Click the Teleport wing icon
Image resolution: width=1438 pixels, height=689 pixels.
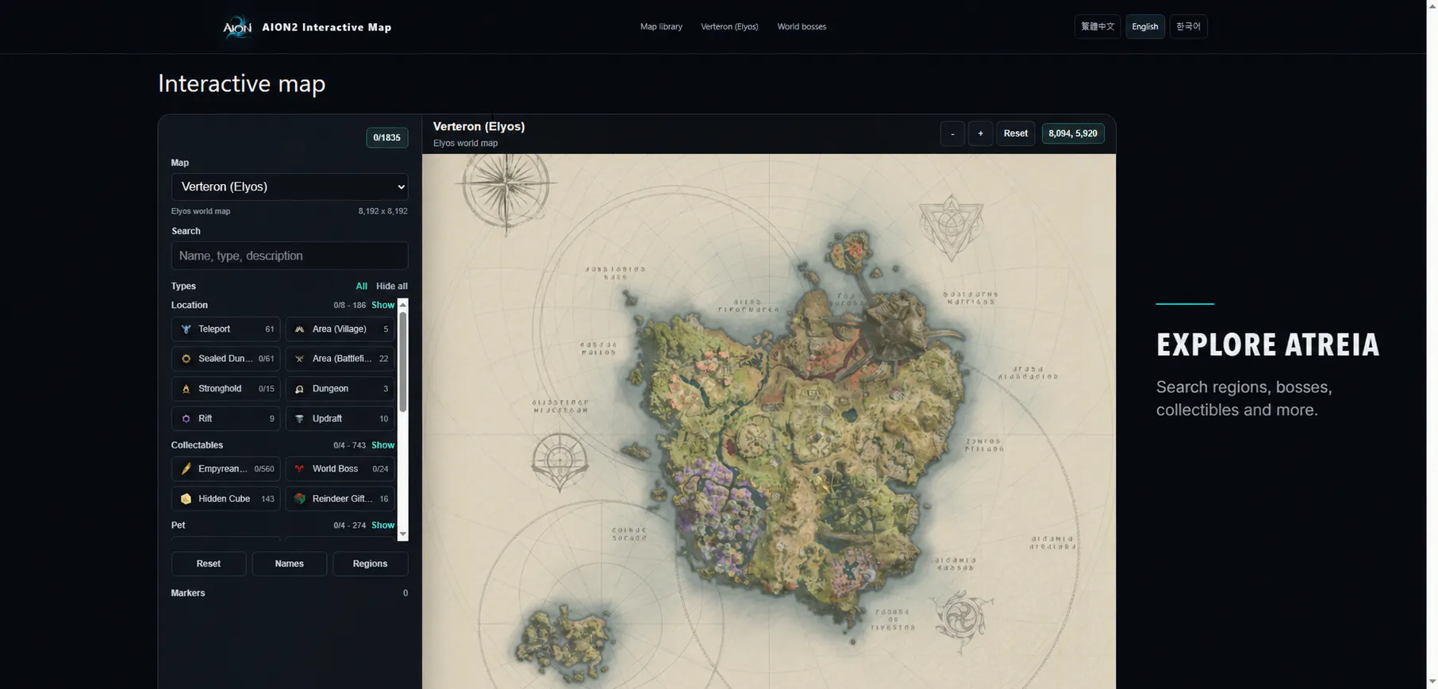[x=186, y=329]
